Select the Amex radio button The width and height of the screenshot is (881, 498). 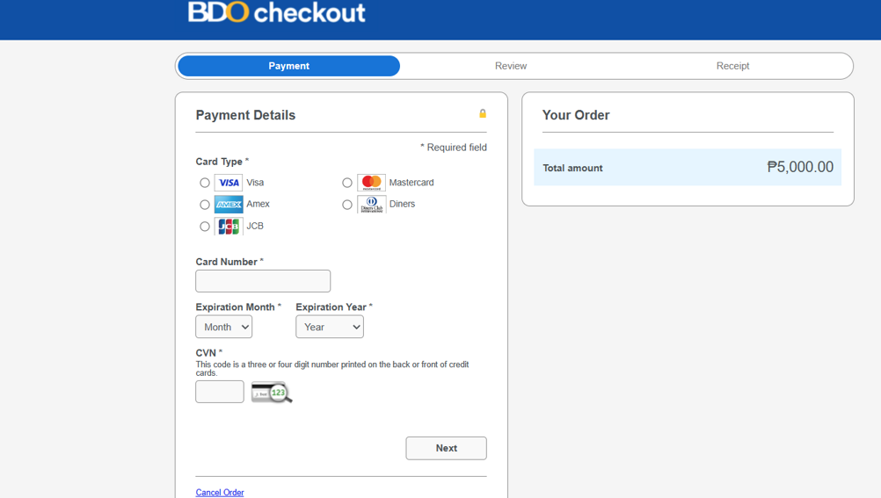[x=205, y=205]
